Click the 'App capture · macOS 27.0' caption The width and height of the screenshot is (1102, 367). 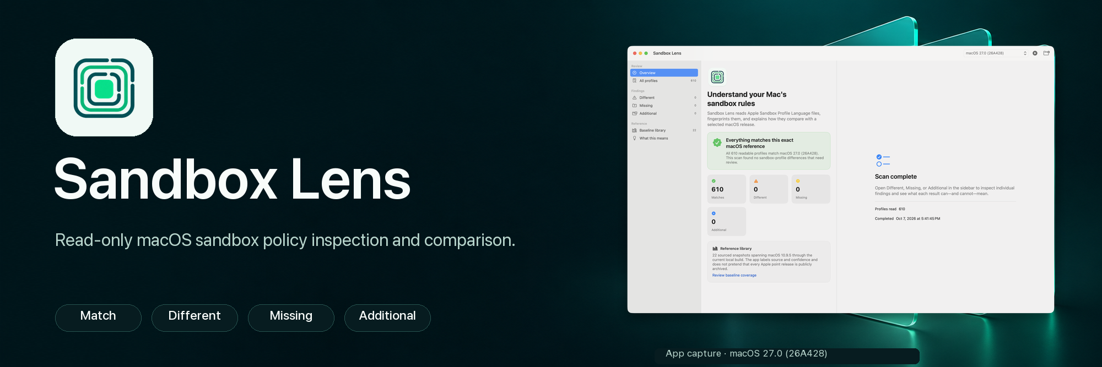tap(746, 353)
